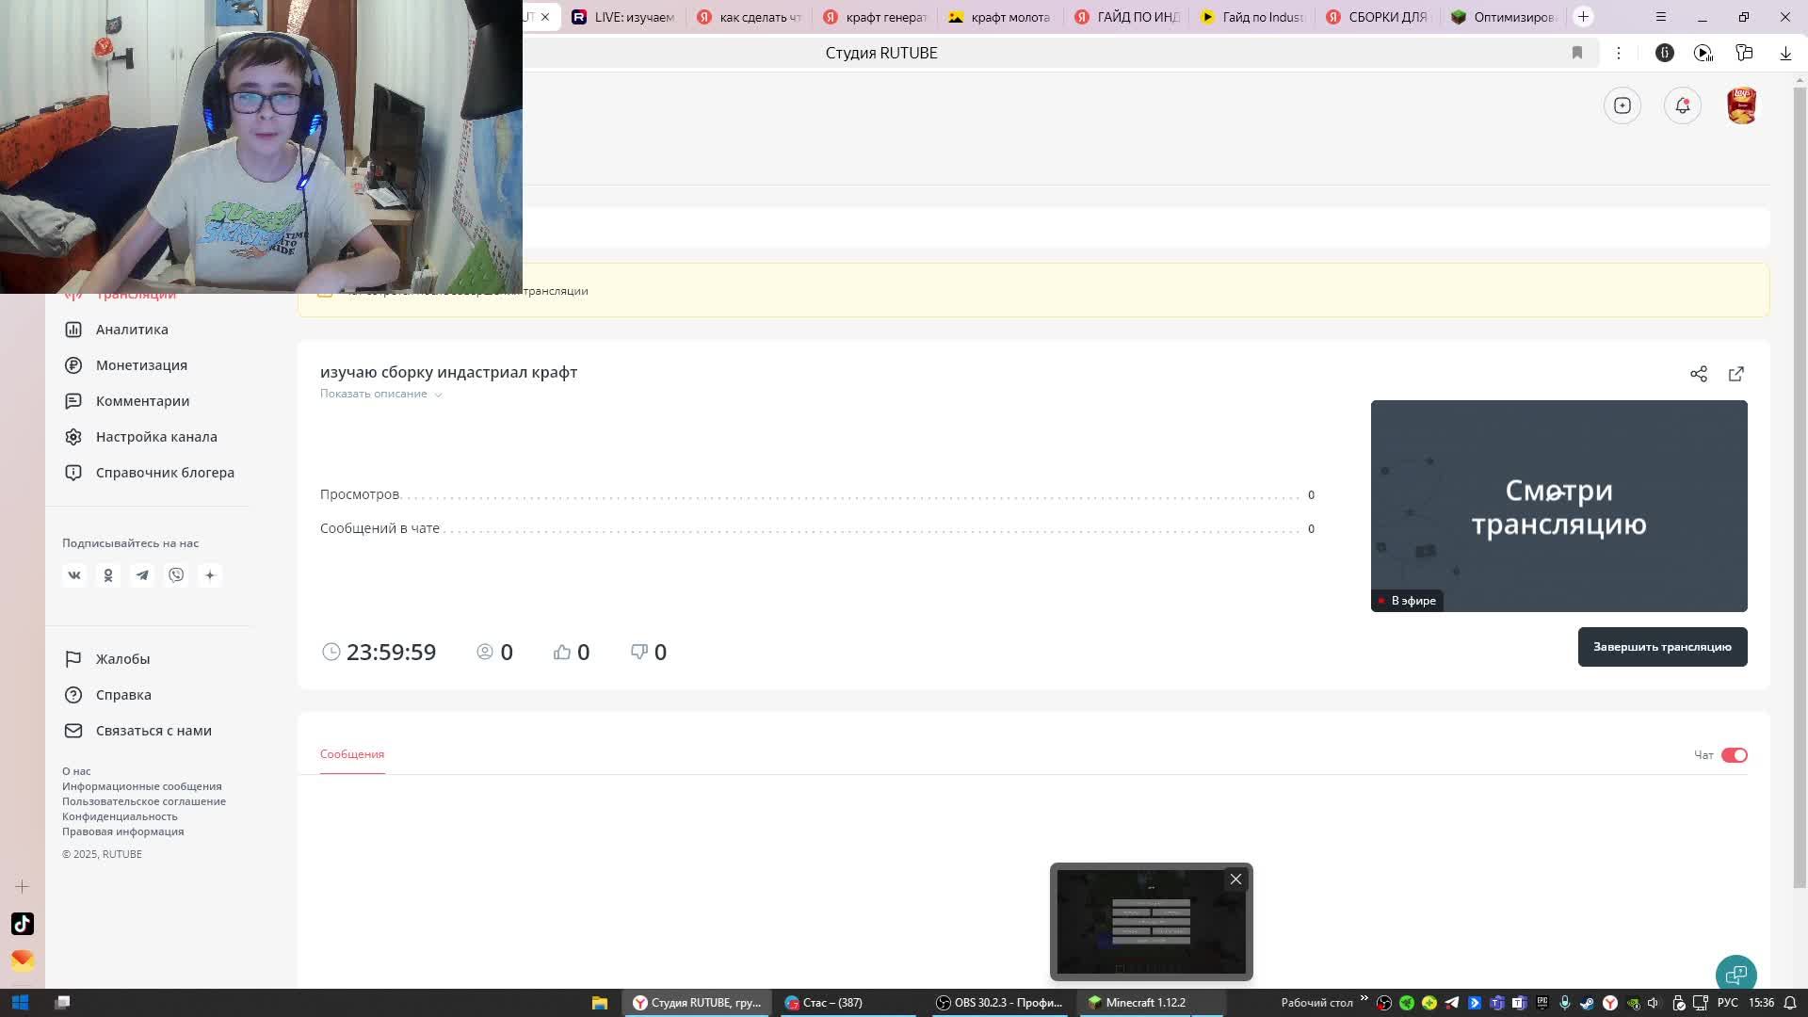Open Пользовательское соглашение link
Image resolution: width=1808 pixels, height=1017 pixels.
pyautogui.click(x=144, y=801)
